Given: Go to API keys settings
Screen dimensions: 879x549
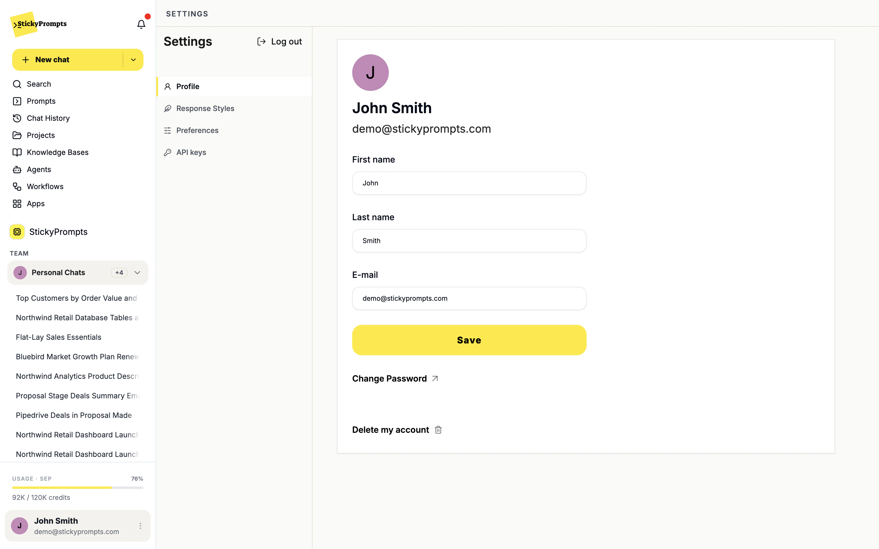Looking at the screenshot, I should pos(234,152).
